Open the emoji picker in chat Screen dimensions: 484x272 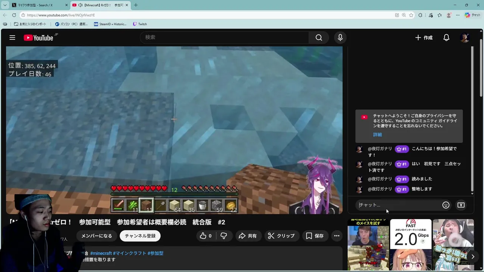point(446,205)
